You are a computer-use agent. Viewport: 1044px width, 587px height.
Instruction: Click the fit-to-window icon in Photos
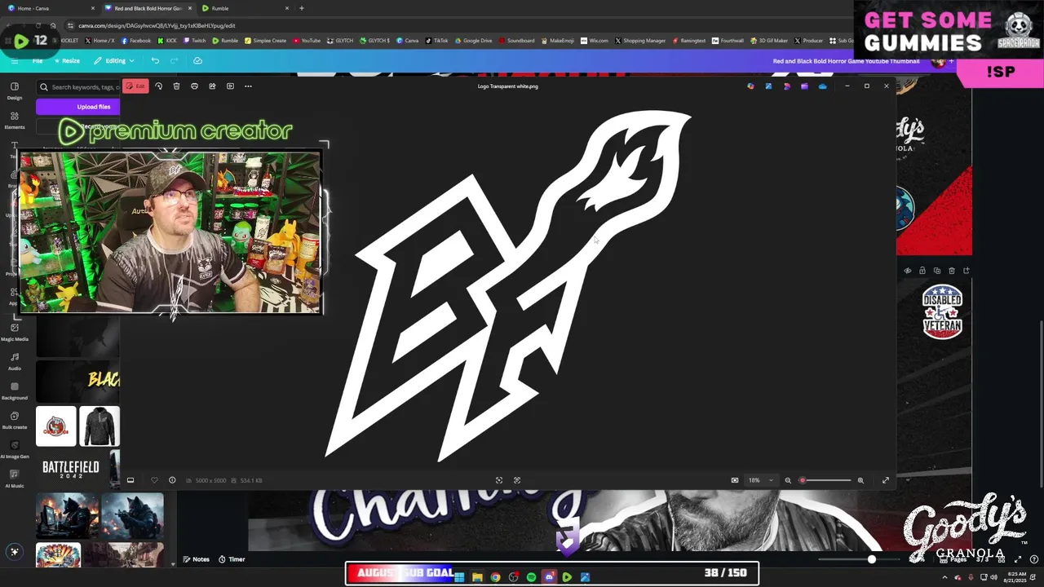(x=499, y=480)
